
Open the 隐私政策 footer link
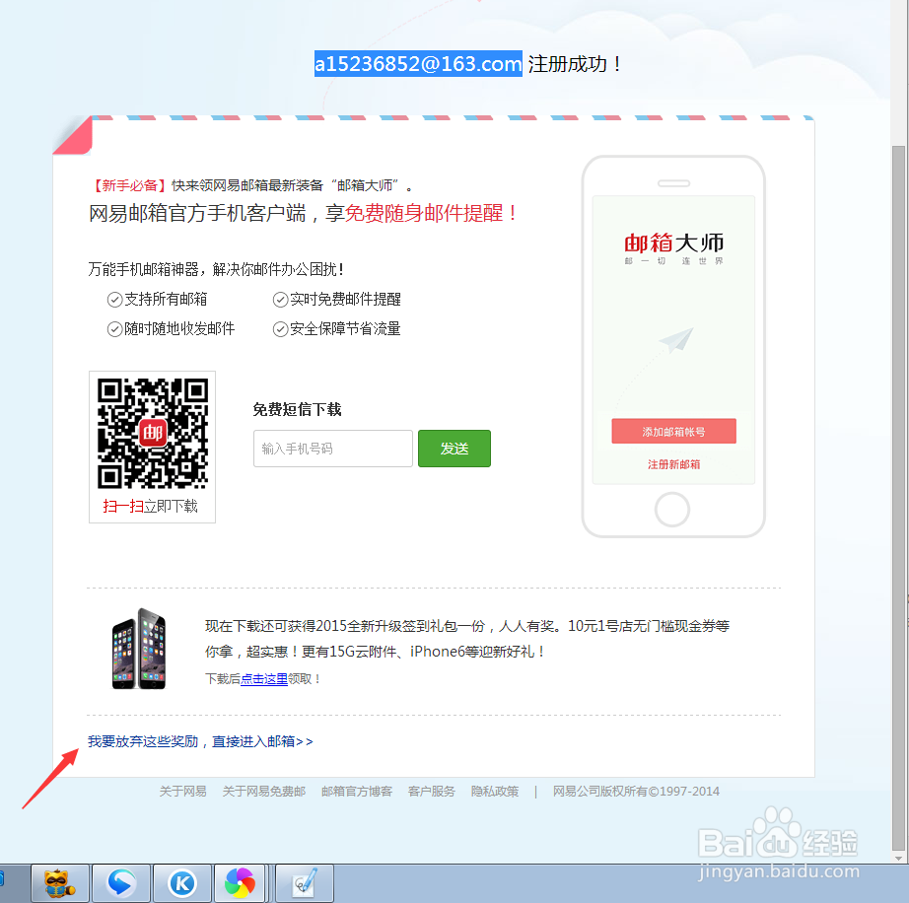coord(495,792)
